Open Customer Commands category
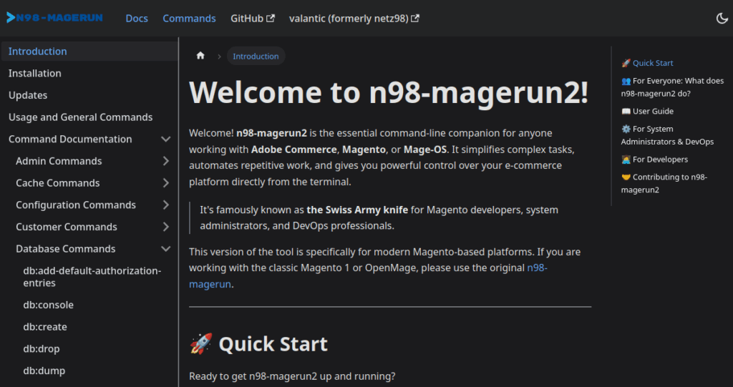 [67, 227]
